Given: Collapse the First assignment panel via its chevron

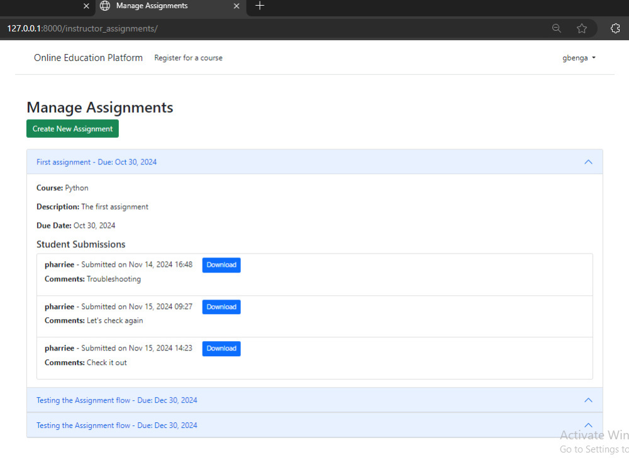Looking at the screenshot, I should tap(588, 162).
